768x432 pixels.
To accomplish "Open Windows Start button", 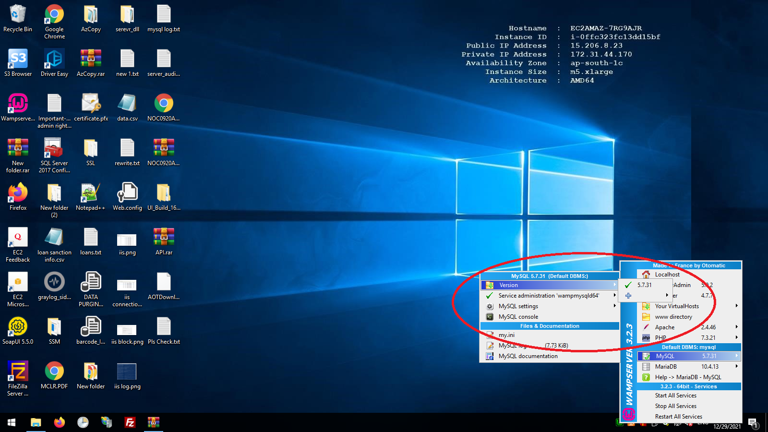I will 12,422.
